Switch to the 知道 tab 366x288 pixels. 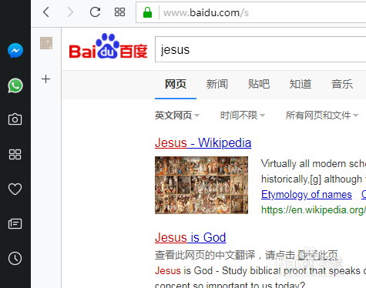[301, 84]
